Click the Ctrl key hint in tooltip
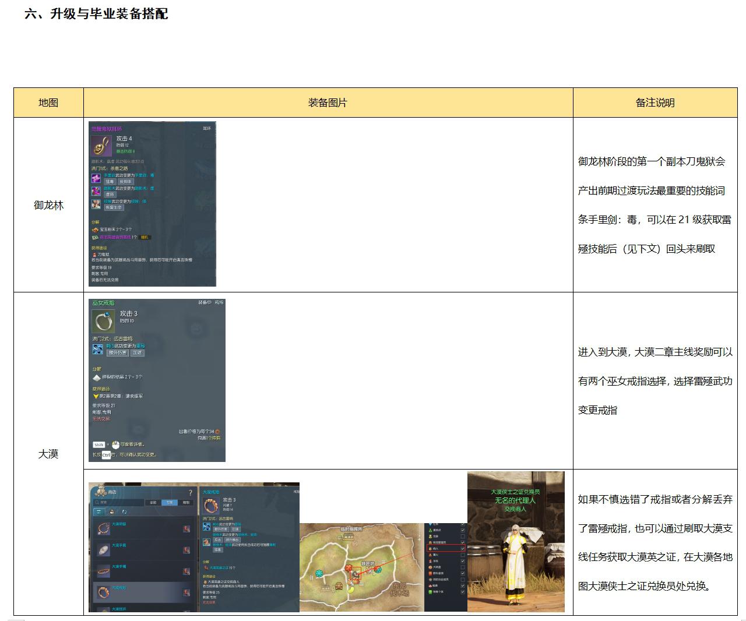The image size is (746, 621). (106, 455)
